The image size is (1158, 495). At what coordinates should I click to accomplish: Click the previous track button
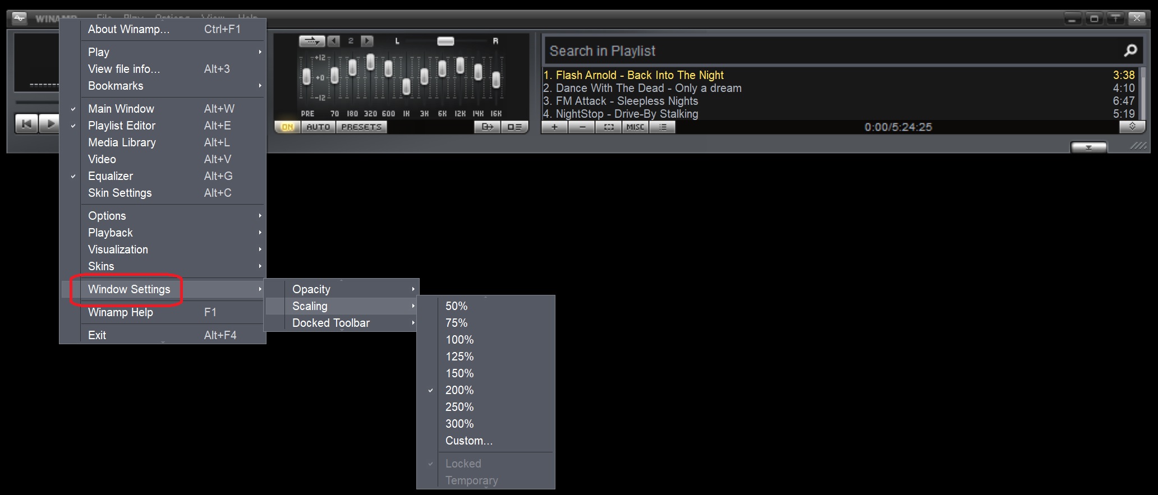click(x=26, y=123)
